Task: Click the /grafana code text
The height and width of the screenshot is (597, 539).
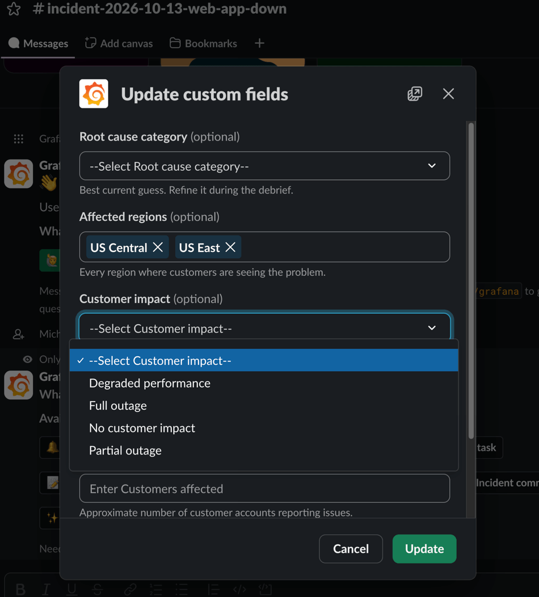Action: click(x=498, y=292)
